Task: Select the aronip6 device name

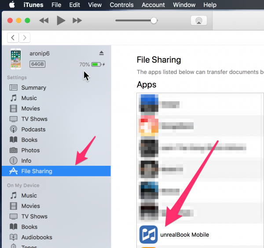Action: [x=40, y=54]
